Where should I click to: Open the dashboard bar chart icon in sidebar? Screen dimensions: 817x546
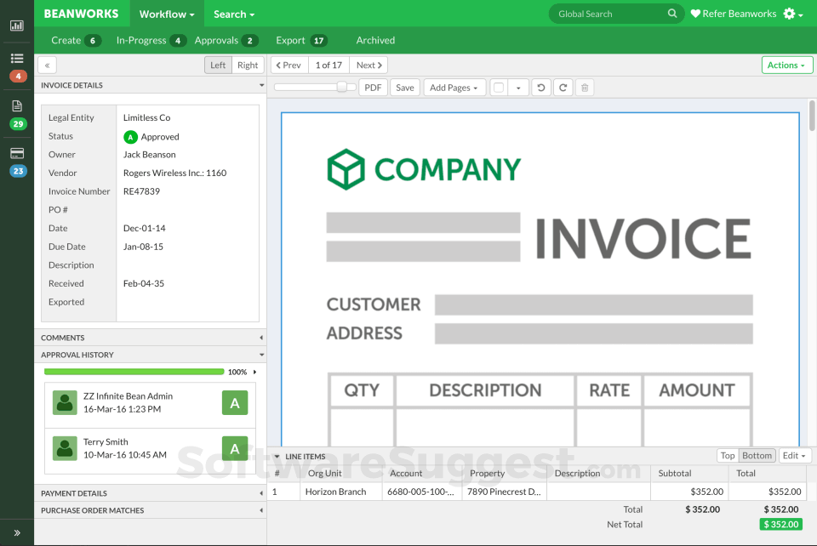click(16, 26)
